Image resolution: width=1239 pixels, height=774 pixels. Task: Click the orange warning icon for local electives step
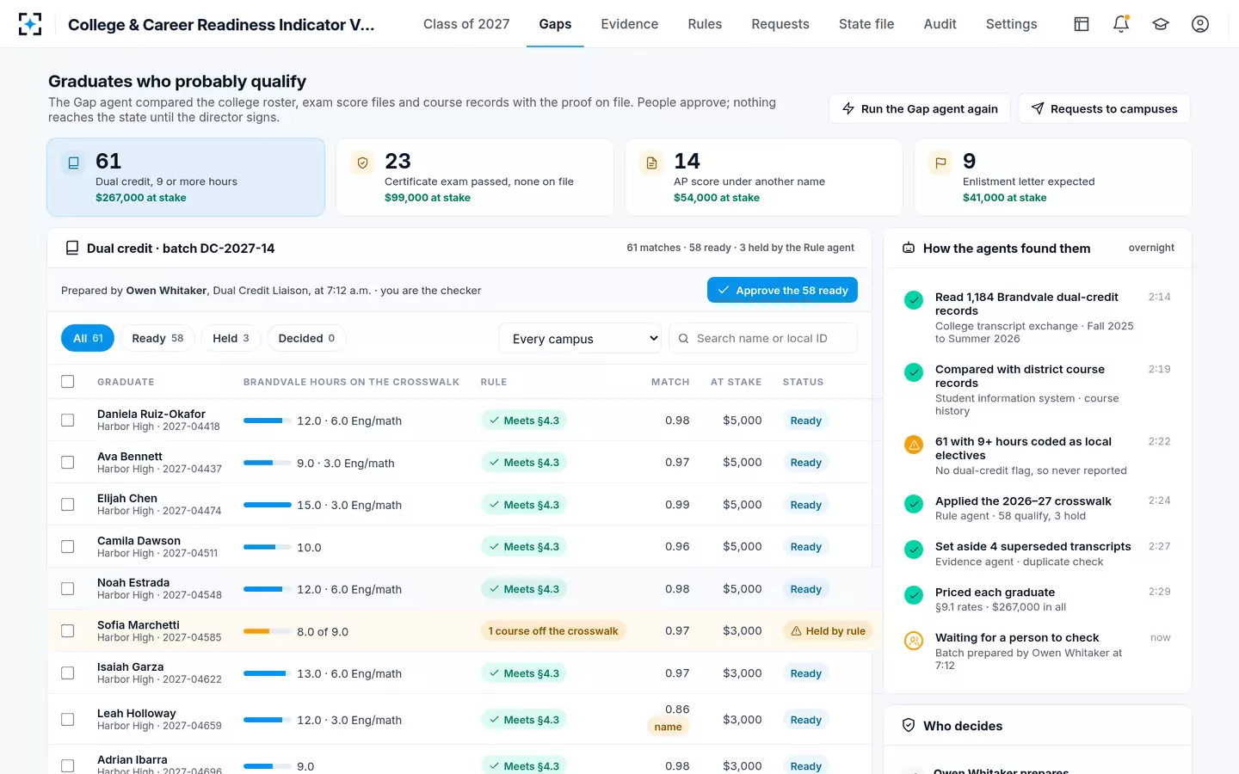pos(914,445)
